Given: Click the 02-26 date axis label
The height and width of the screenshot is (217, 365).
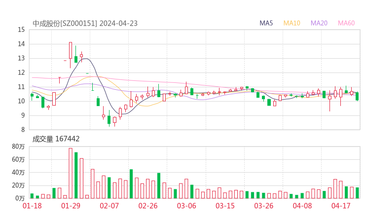Looking at the screenshot, I should point(148,206).
